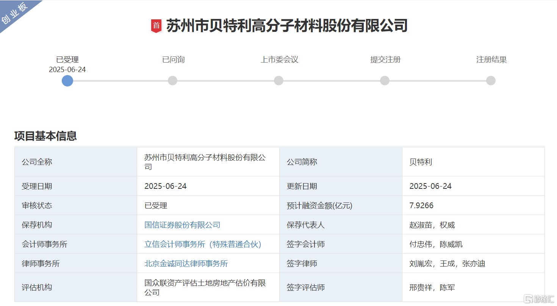Select the 注册结果 progress step circle
This screenshot has height=306, width=557.
pos(491,81)
